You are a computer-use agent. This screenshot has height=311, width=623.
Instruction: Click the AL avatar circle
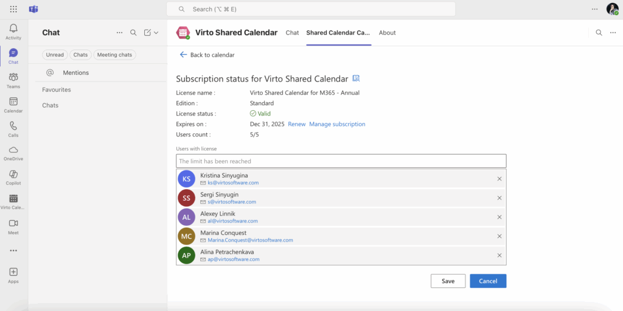coord(186,217)
